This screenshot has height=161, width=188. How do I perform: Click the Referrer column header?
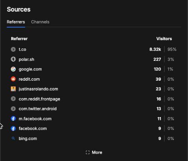tap(19, 39)
